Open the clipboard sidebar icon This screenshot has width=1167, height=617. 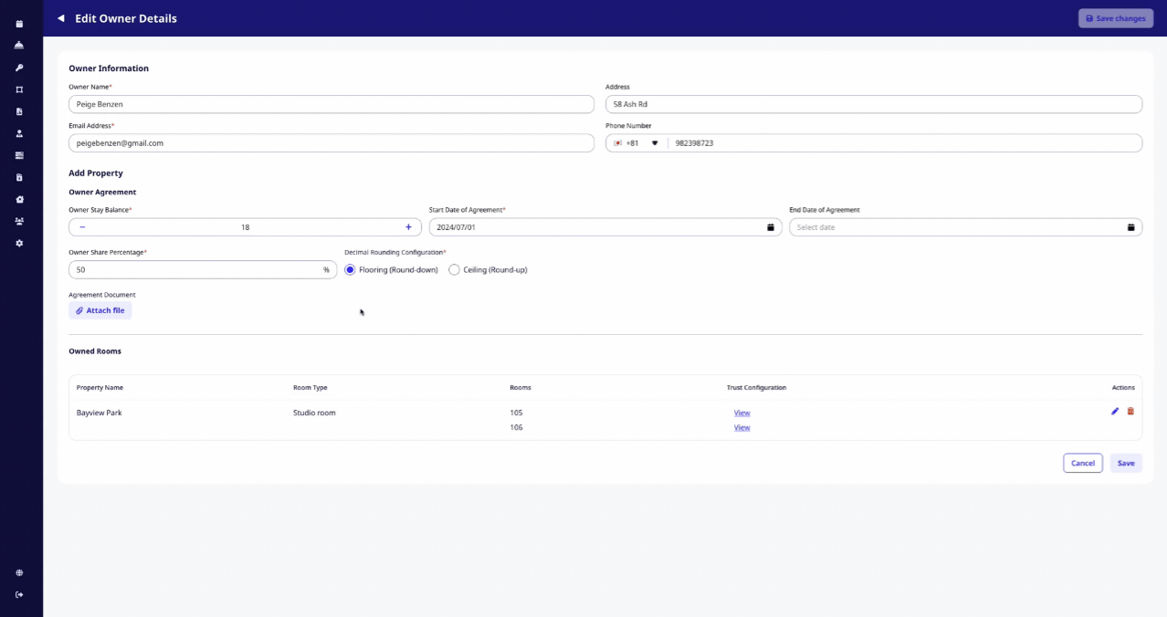coord(19,177)
